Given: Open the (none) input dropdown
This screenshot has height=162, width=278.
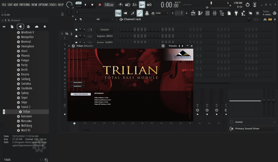Looking at the screenshot, I should point(253,122).
